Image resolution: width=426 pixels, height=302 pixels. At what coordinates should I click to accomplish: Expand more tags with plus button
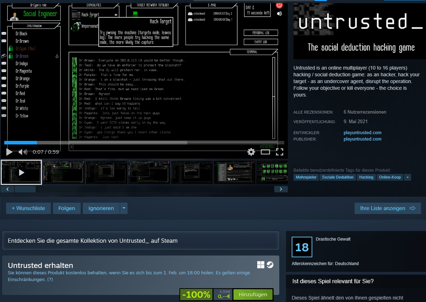[408, 177]
